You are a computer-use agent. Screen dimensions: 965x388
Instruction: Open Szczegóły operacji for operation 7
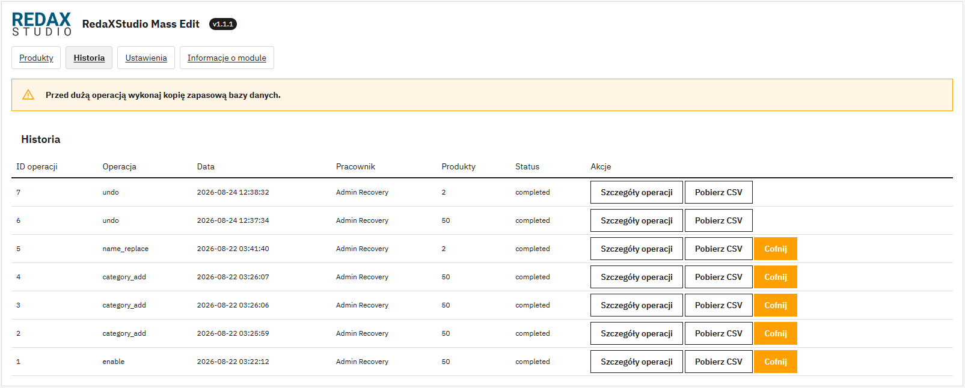pos(637,192)
